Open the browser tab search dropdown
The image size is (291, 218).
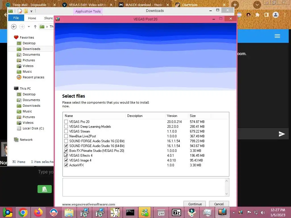[257, 5]
